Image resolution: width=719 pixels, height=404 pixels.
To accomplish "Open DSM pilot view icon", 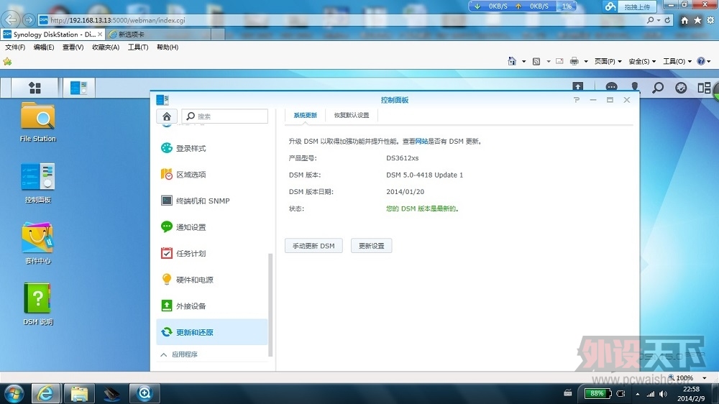I will point(704,87).
